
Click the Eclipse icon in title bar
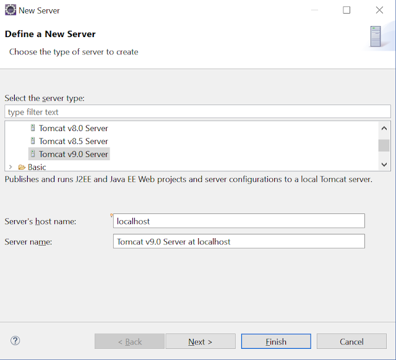(11, 10)
